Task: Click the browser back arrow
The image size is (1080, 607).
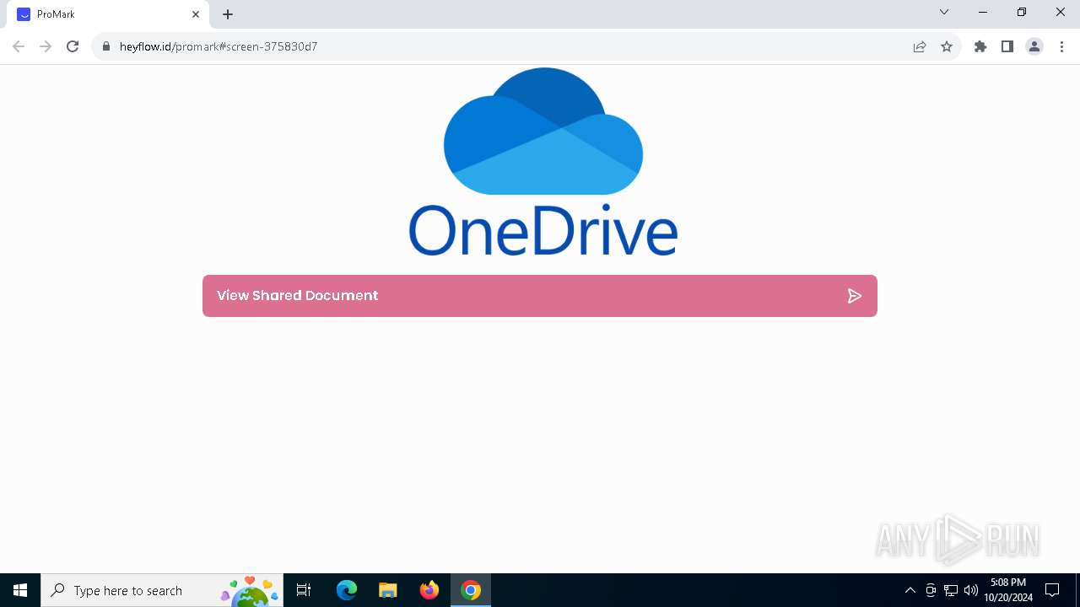Action: [x=19, y=46]
